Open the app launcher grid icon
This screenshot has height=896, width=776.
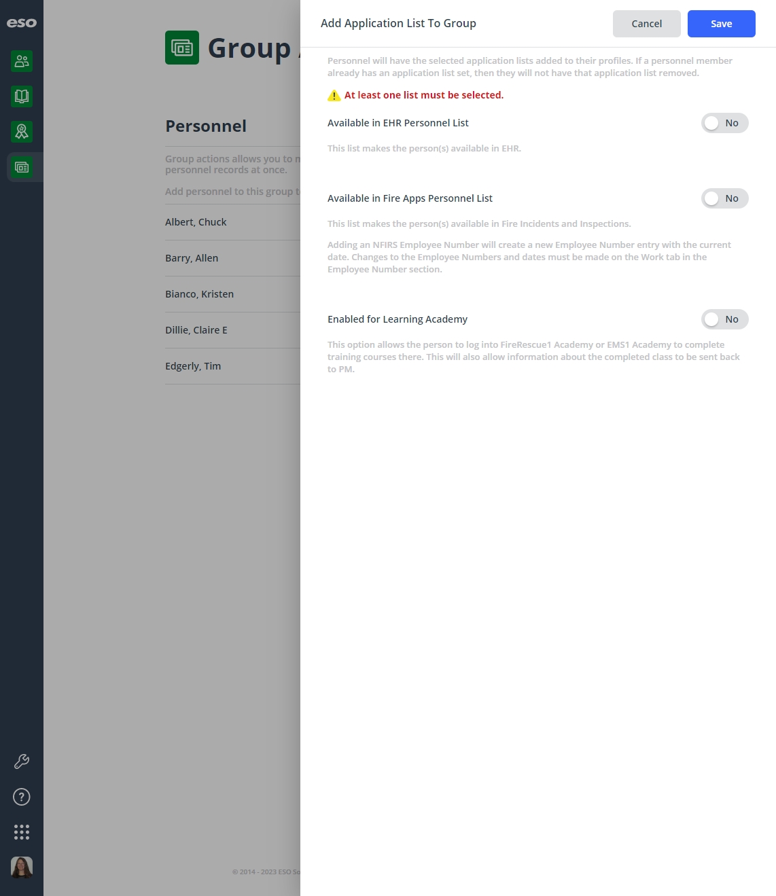coord(22,832)
